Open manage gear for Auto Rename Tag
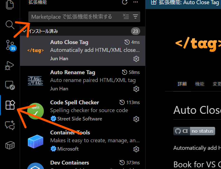 tap(136, 89)
